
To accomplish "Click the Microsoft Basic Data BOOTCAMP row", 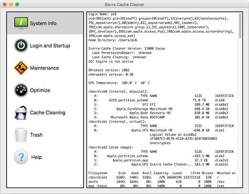I will point(161,117).
